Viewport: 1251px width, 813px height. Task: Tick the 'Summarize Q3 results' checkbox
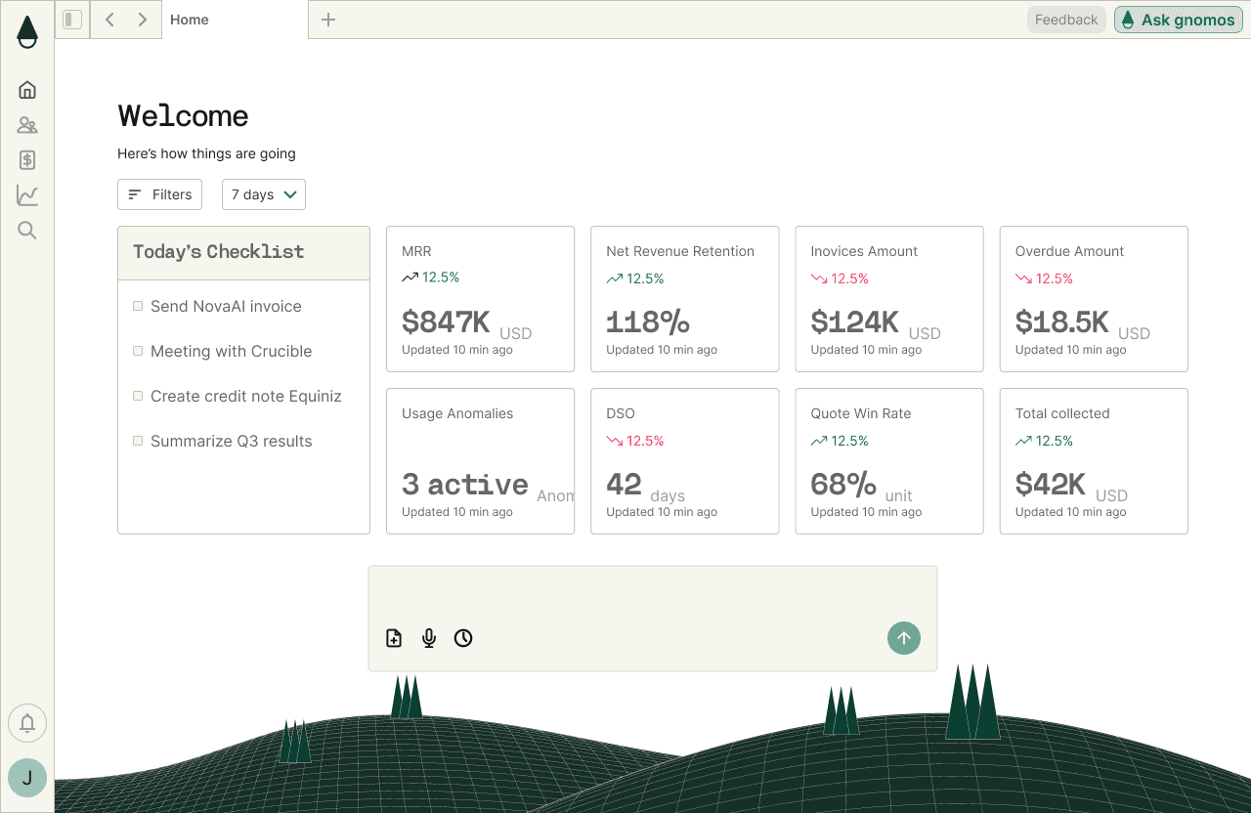137,440
